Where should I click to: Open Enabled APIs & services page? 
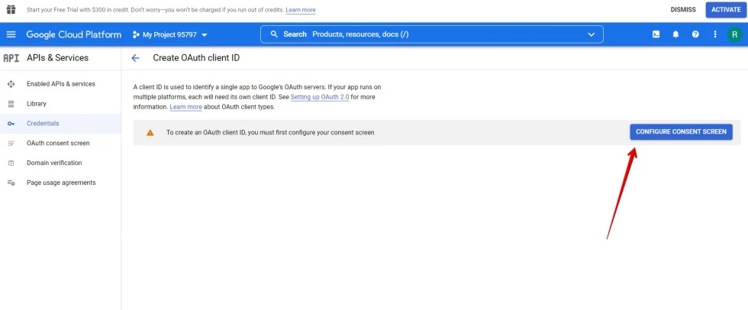pos(60,84)
